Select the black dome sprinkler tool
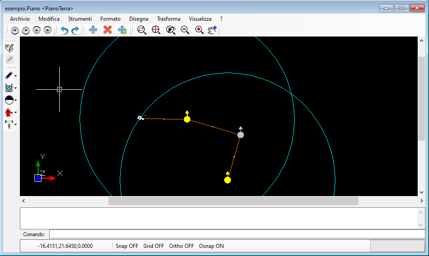This screenshot has width=429, height=256. point(9,100)
